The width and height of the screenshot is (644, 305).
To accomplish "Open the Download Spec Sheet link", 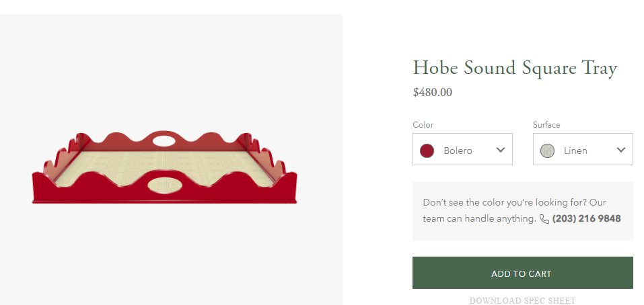I will (x=522, y=300).
